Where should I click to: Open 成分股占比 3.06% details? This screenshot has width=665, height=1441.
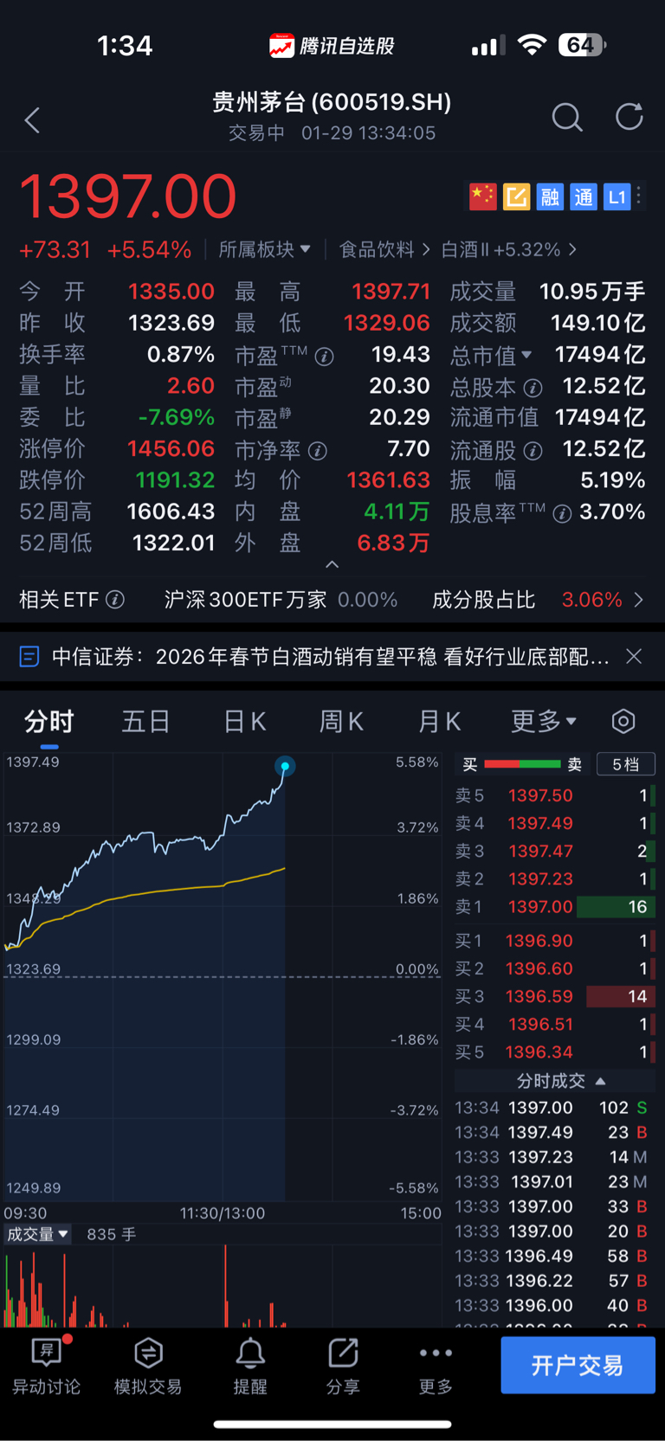click(x=538, y=600)
